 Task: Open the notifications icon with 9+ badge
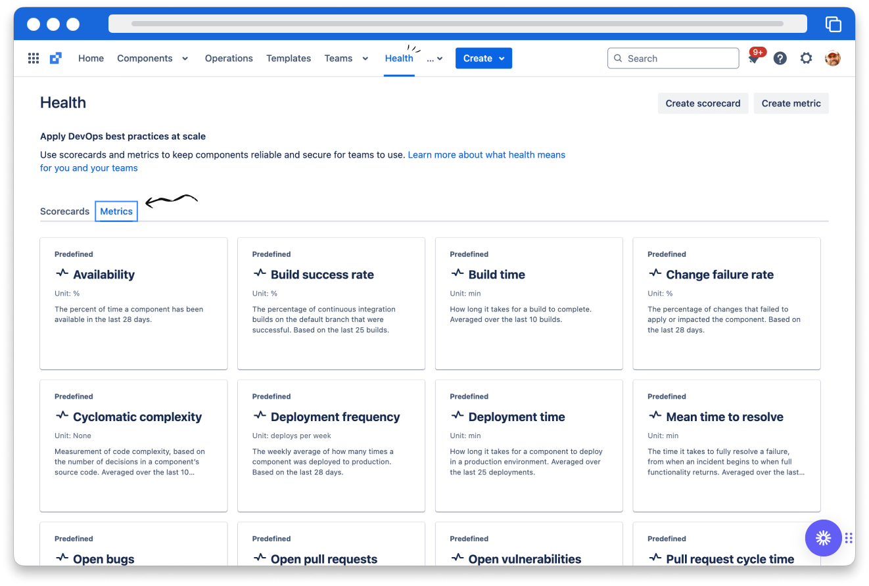[x=755, y=57]
